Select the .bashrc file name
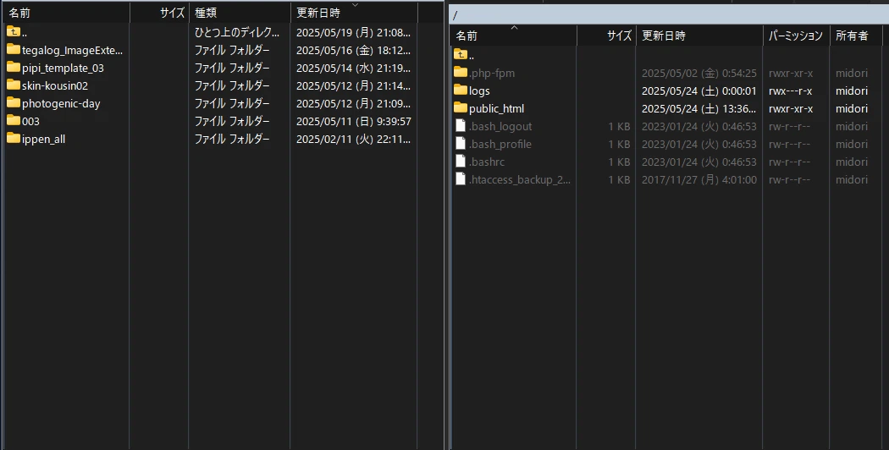This screenshot has height=450, width=889. click(487, 162)
